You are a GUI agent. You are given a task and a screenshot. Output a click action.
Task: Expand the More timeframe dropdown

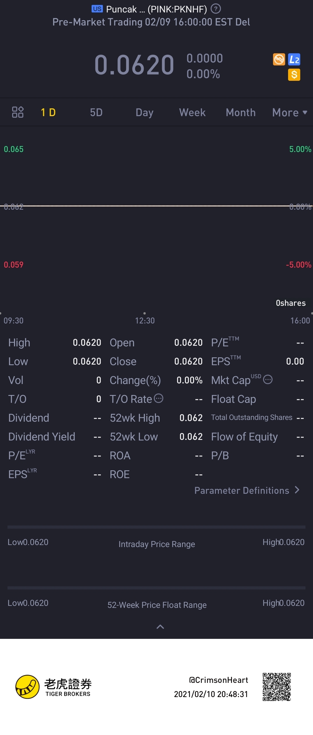click(x=290, y=112)
